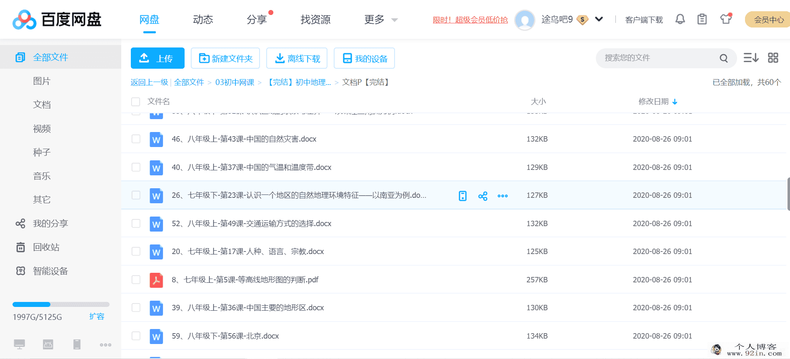Click 我的设备 button
This screenshot has width=790, height=359.
click(x=364, y=58)
